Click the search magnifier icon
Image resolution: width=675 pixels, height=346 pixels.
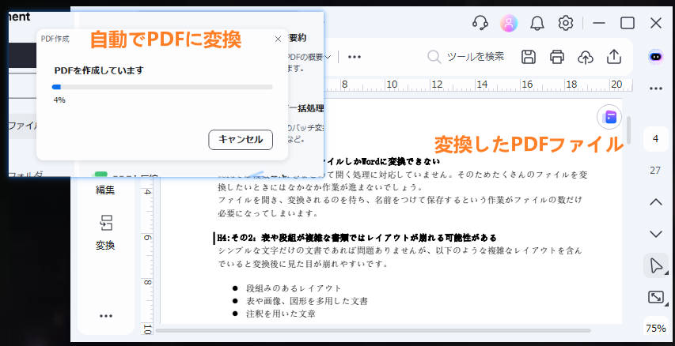(434, 57)
